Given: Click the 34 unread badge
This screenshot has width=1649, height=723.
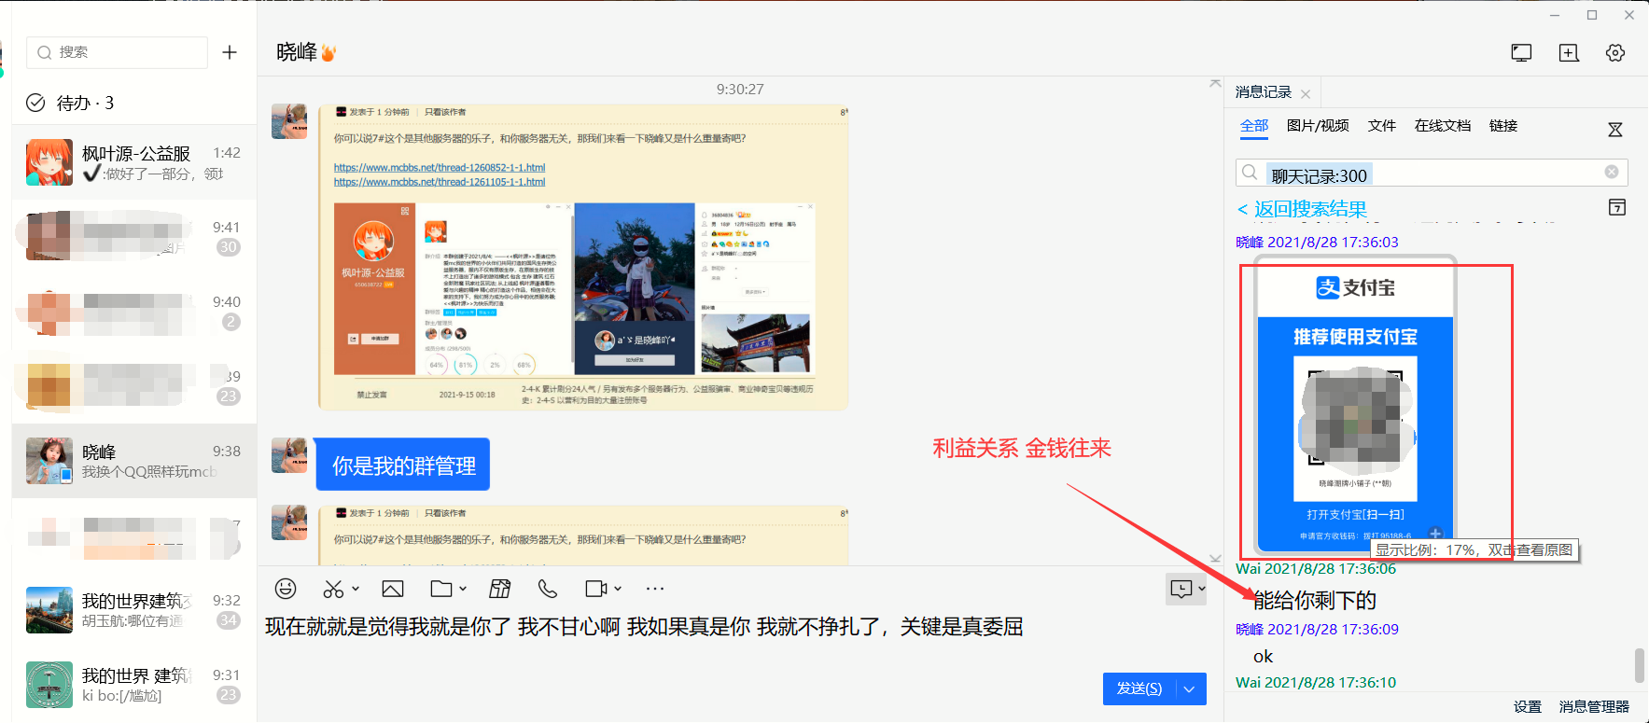Looking at the screenshot, I should [x=229, y=620].
